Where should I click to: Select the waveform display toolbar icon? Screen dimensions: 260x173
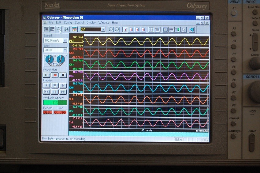(x=52, y=30)
